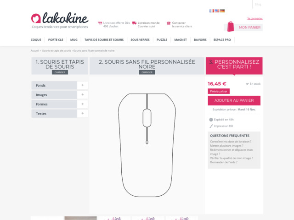The image size is (294, 220).
Task: Select the German flag language icon
Action: [x=222, y=11]
